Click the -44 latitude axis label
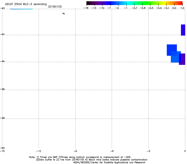The image size is (187, 164). pos(2,61)
